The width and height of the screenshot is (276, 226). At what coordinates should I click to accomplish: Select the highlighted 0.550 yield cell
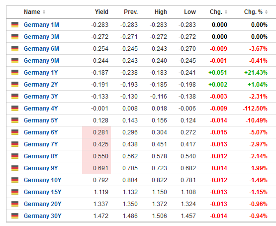(x=96, y=156)
